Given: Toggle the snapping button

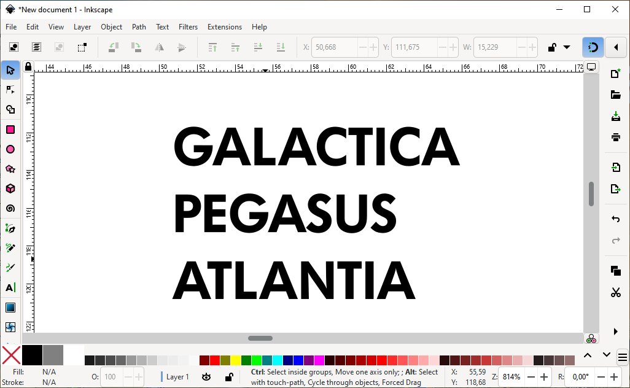Looking at the screenshot, I should click(x=593, y=47).
